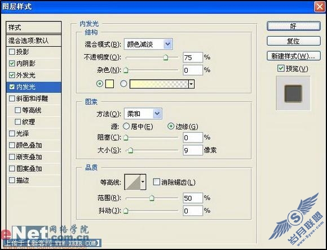Click the 阻塞 choke slider handle
Viewport: 327px width, 250px height.
pyautogui.click(x=126, y=137)
